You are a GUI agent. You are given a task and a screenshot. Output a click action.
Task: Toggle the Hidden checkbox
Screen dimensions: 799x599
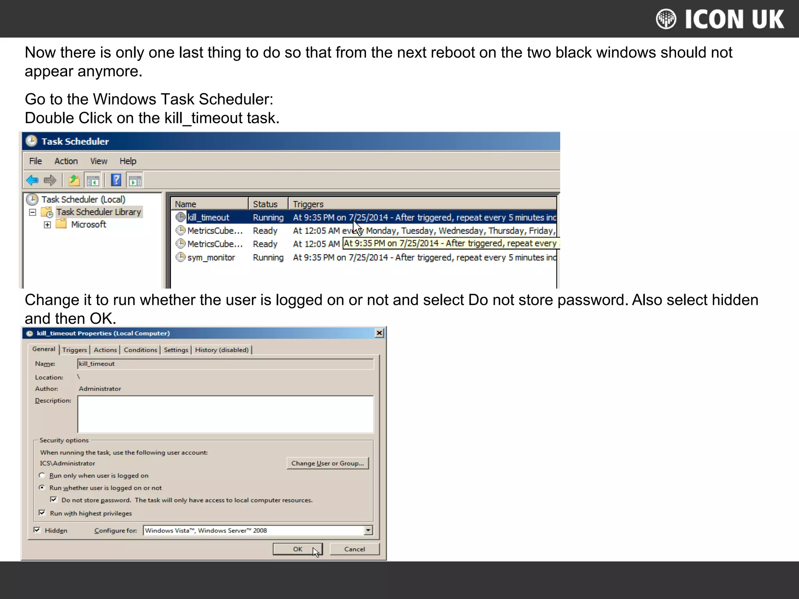tap(37, 530)
